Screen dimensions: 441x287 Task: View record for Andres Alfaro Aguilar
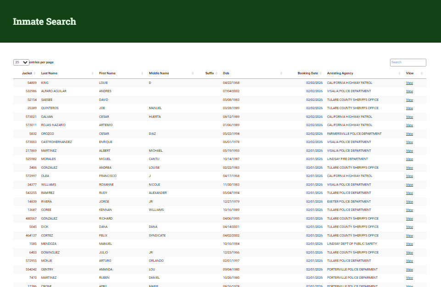[x=409, y=91]
